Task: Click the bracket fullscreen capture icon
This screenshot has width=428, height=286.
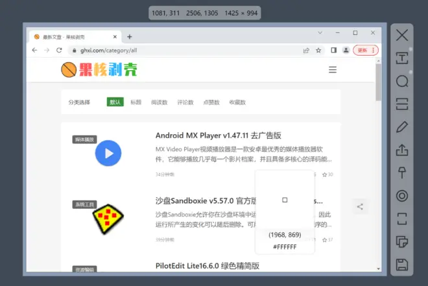Action: tap(402, 219)
